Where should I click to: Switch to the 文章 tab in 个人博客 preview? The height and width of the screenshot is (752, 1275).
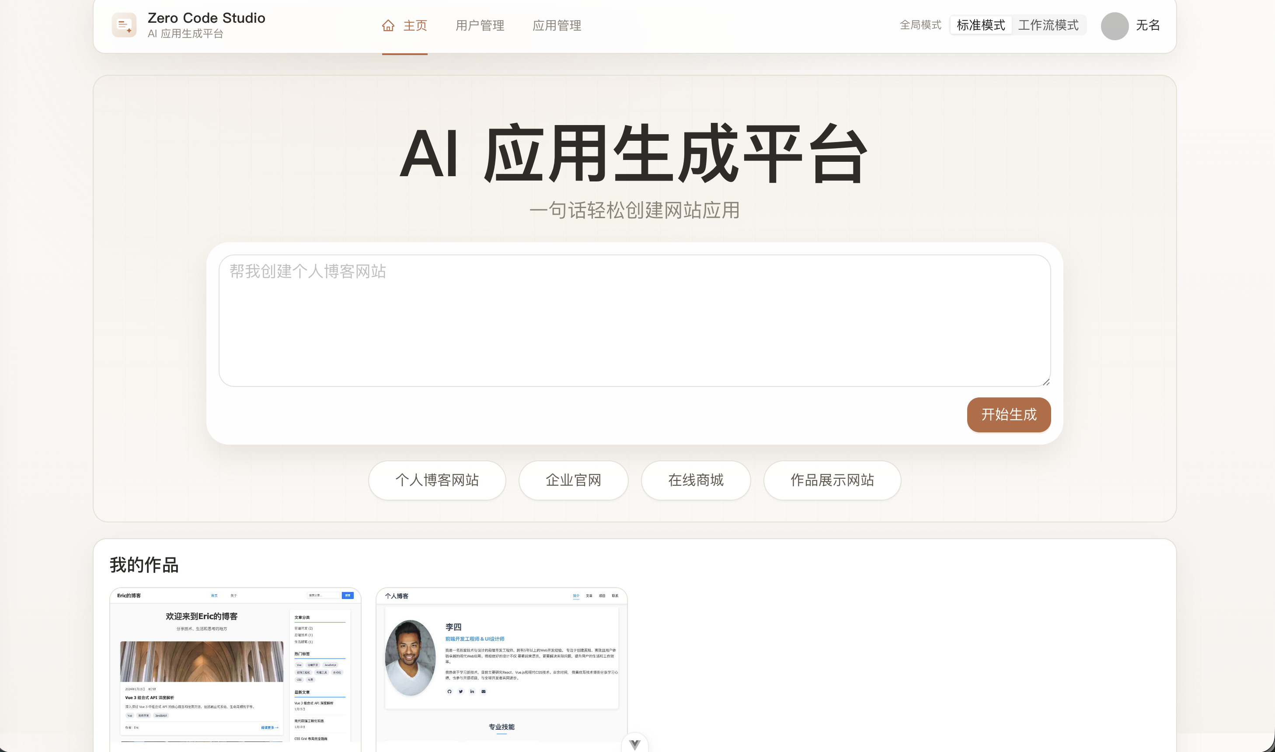(589, 596)
